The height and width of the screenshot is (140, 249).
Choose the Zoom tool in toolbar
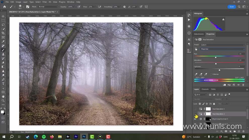3,101
